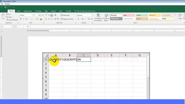Expand the cell Styles gallery
Viewport: 185px width, 104px height.
[x=175, y=20]
